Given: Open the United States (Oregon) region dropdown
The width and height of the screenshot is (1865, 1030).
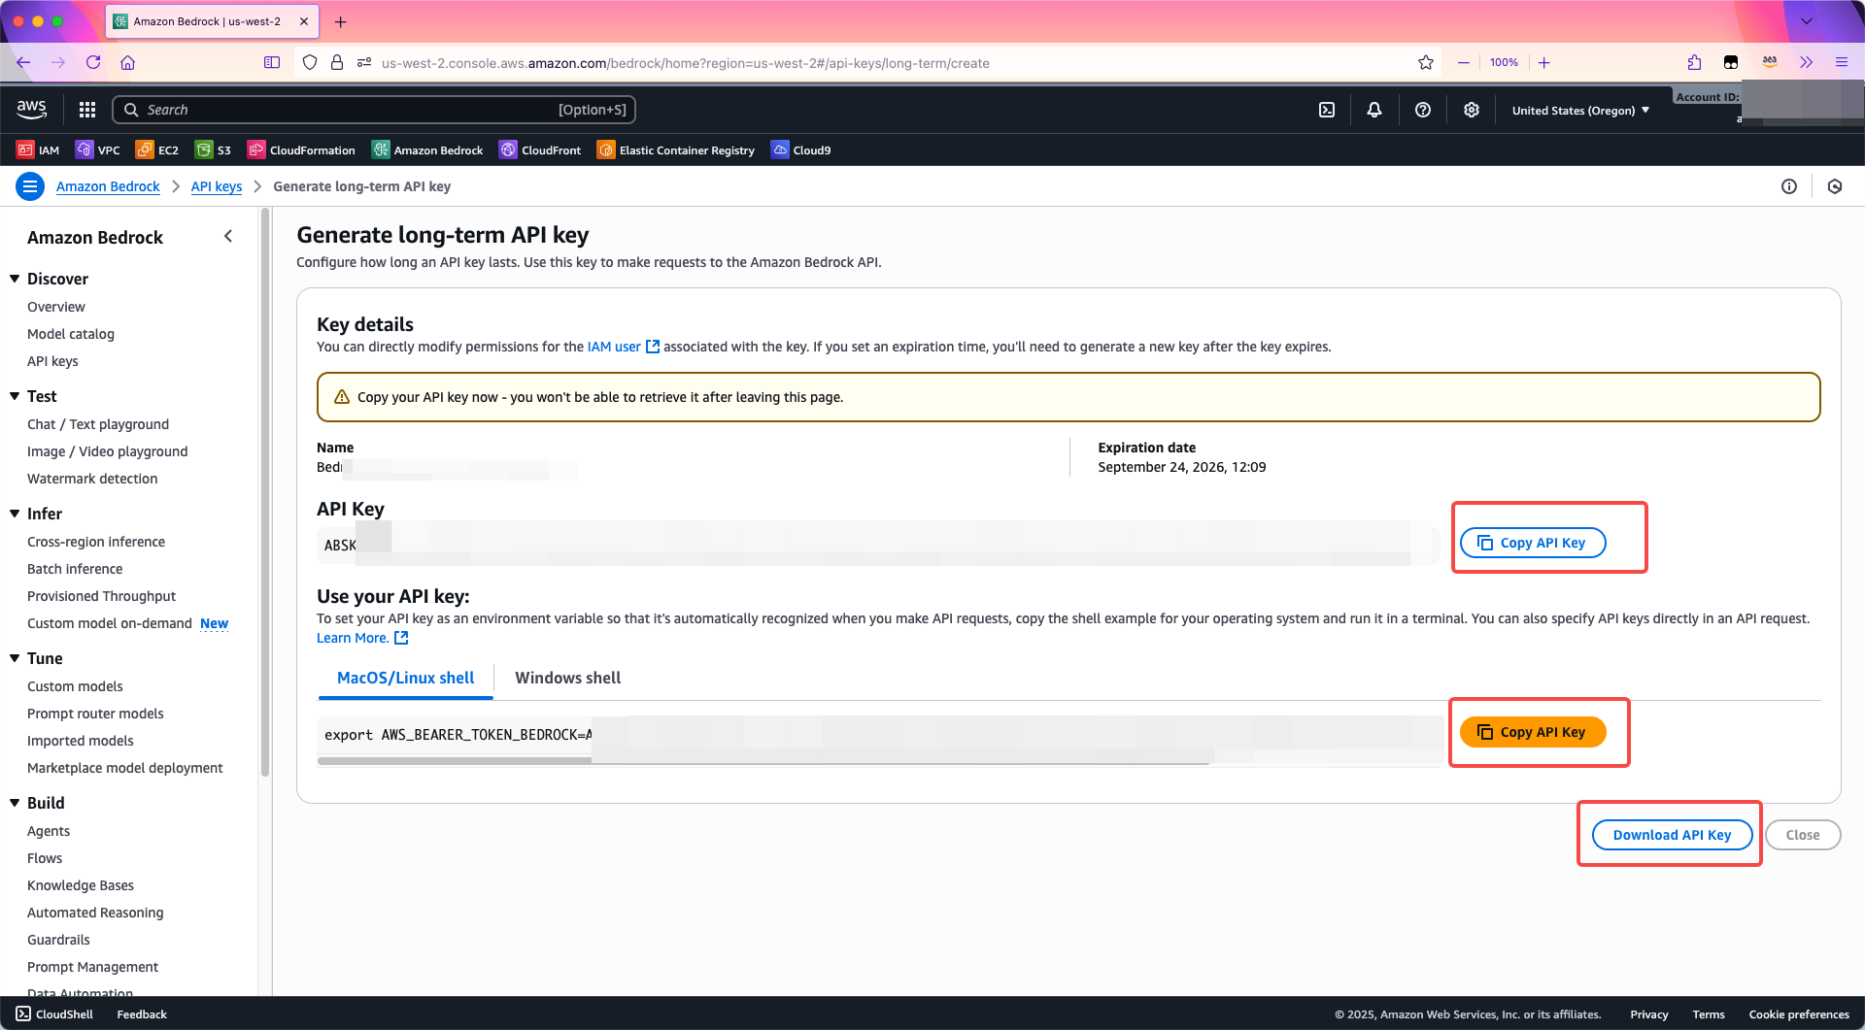Looking at the screenshot, I should click(x=1580, y=111).
